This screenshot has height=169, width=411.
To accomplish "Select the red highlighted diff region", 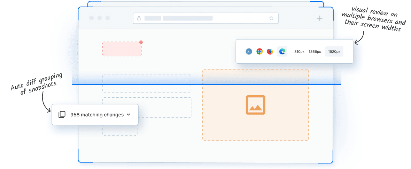I will [x=122, y=49].
